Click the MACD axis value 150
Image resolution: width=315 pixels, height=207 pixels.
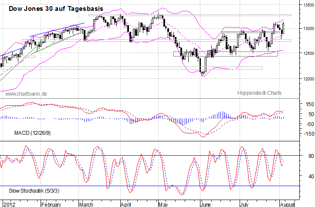pos(310,104)
